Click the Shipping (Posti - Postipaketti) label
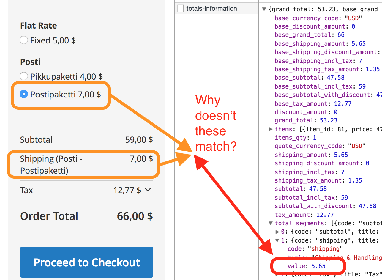The height and width of the screenshot is (280, 382). click(51, 165)
